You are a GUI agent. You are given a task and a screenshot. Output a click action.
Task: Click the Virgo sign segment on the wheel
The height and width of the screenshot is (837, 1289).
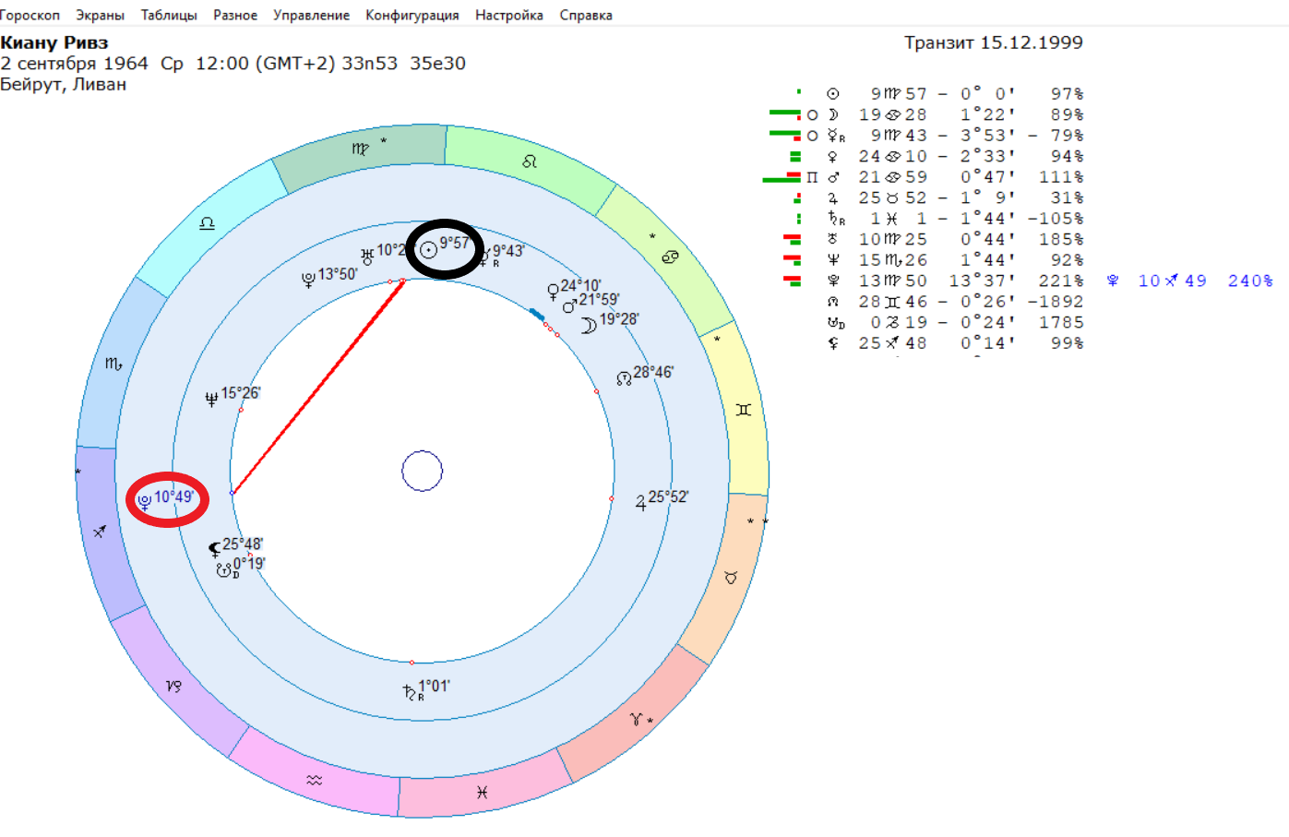tap(361, 149)
